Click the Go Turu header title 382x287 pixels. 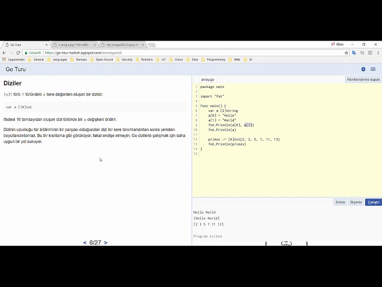click(x=16, y=69)
